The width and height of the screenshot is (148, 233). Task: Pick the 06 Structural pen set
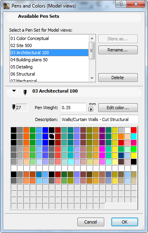pyautogui.click(x=49, y=74)
